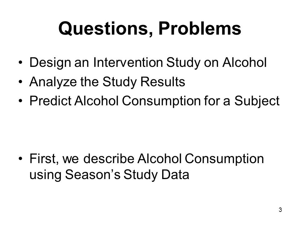Screen dimensions: 300x225
Task: Click the word Data ending the slide
Action: click(x=175, y=174)
